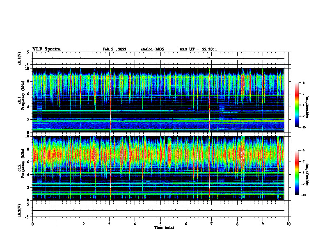Click the "start UT = 22:30:1" text
This screenshot has height=251, width=325.
(198, 49)
